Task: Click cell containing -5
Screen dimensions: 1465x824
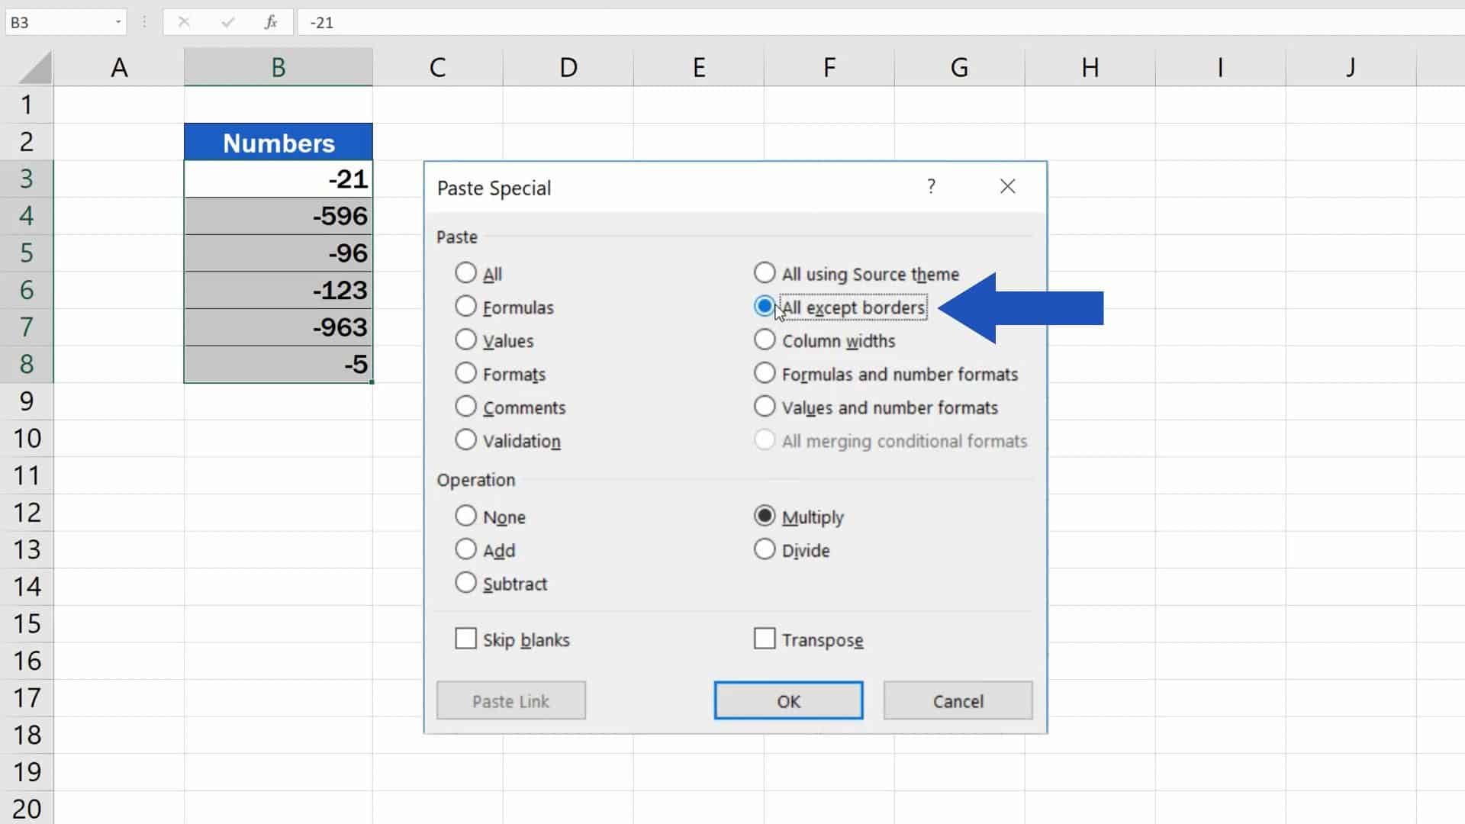Action: (279, 364)
